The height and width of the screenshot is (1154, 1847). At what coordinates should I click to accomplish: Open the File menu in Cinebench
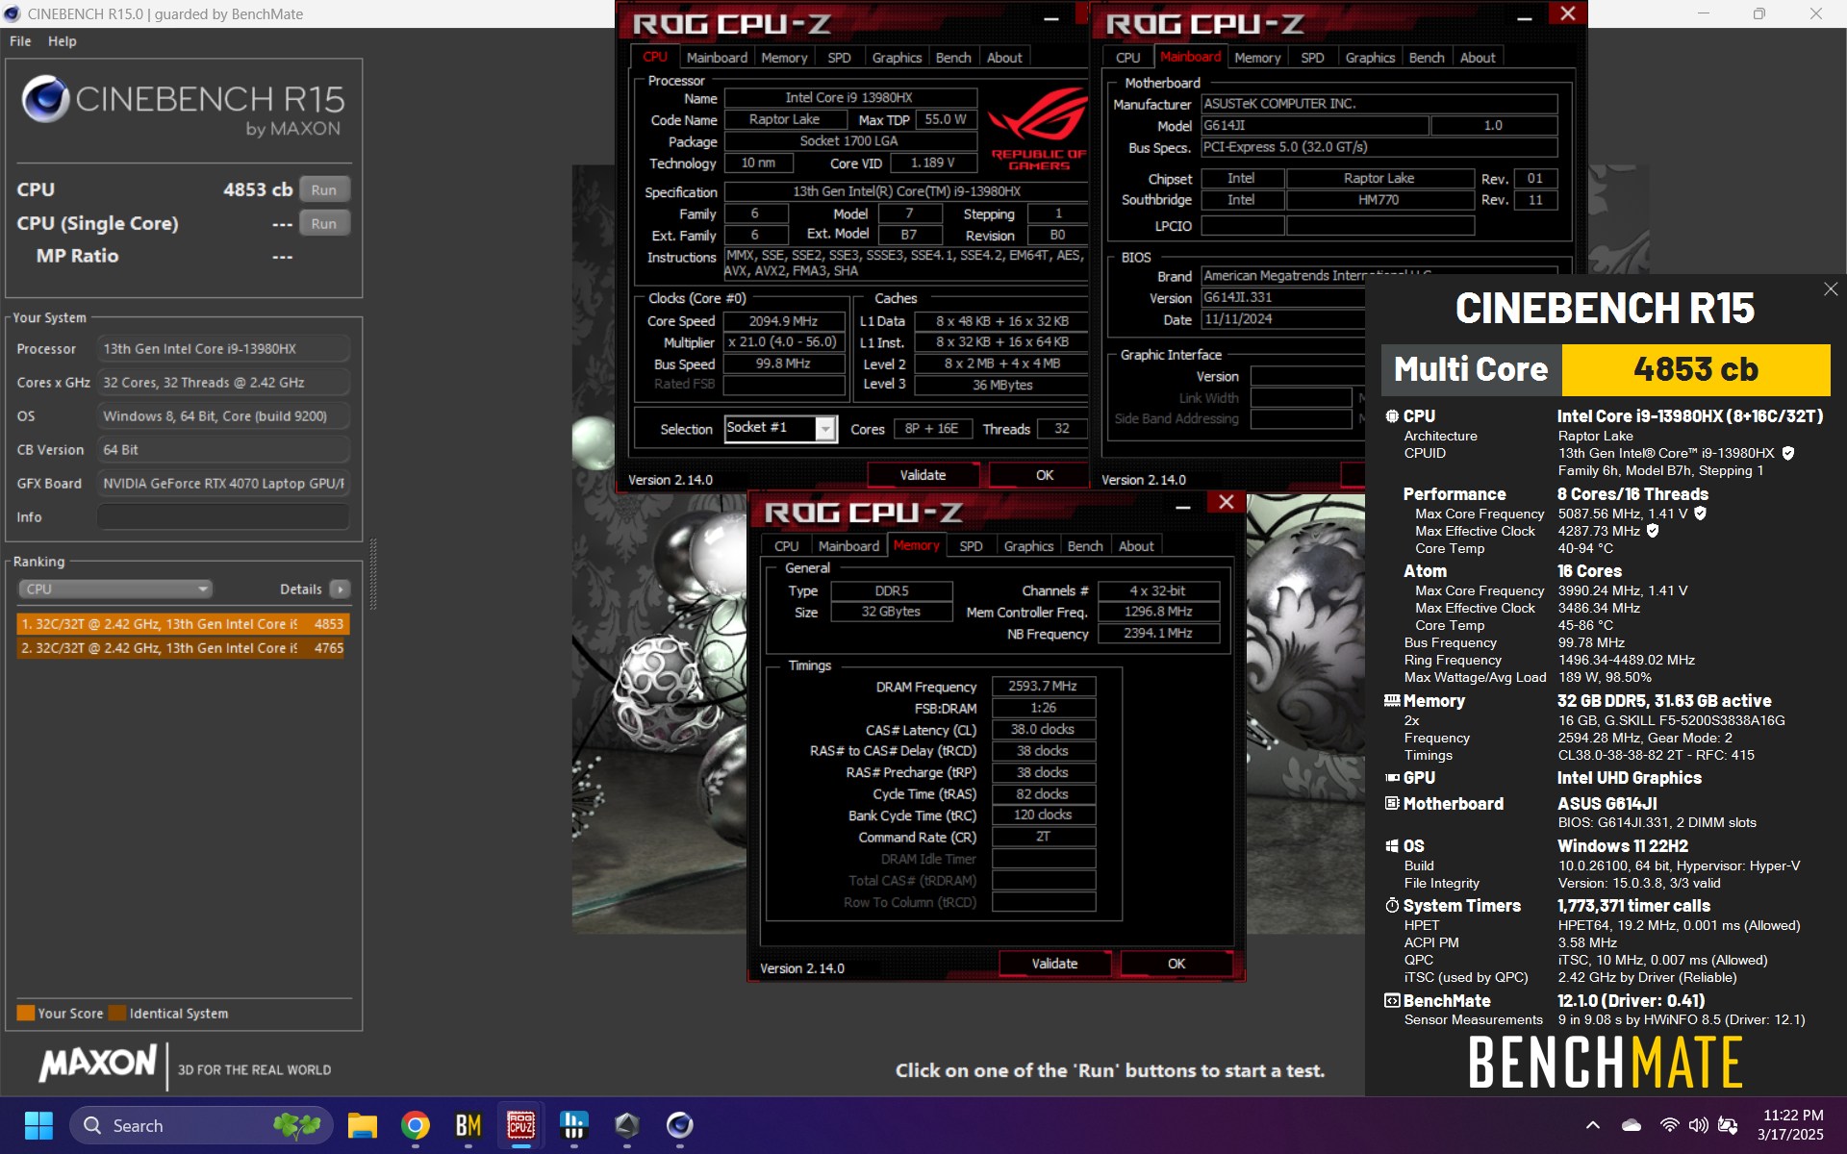click(20, 41)
